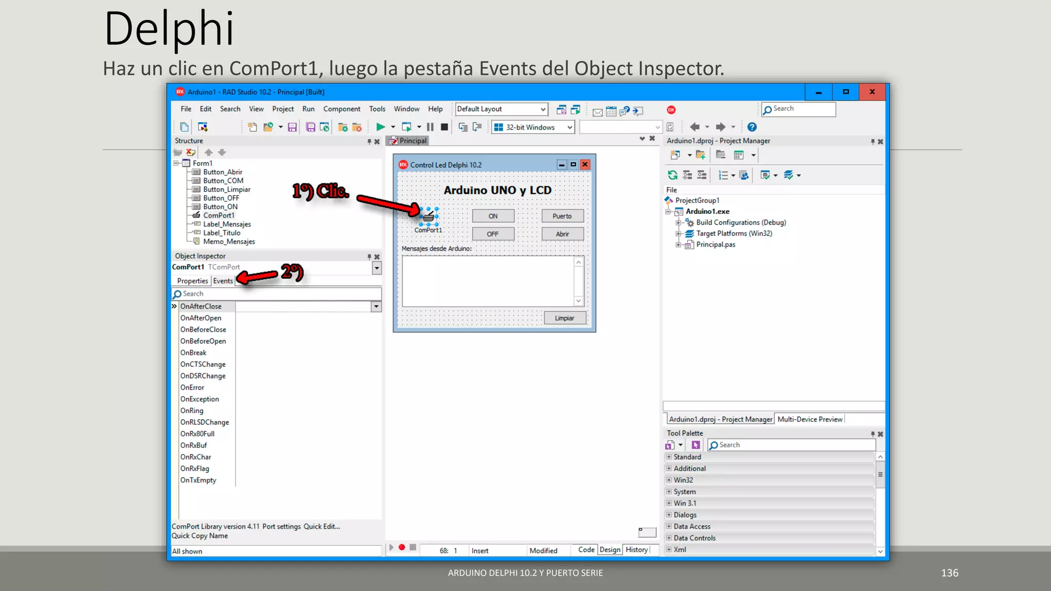Click the Back navigation arrow icon
Viewport: 1051px width, 591px height.
tap(695, 127)
